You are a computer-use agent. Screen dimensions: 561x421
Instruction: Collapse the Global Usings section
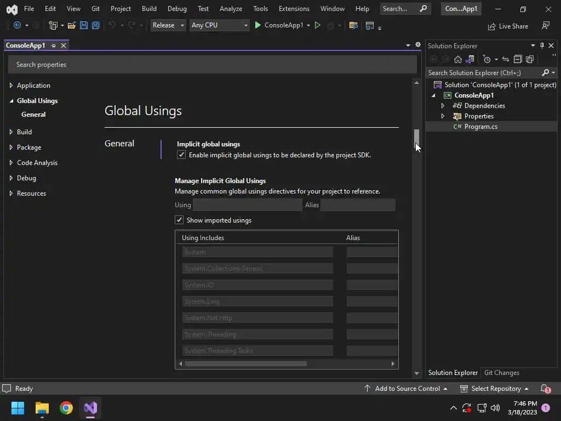(11, 101)
